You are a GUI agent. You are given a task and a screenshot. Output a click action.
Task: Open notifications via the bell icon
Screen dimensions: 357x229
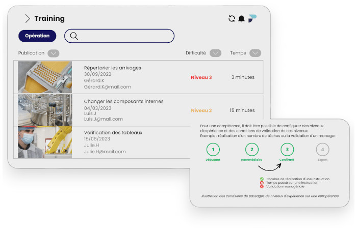click(242, 19)
